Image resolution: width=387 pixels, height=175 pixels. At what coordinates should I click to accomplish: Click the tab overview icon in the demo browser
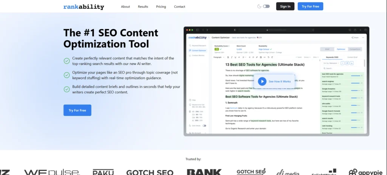(x=365, y=30)
